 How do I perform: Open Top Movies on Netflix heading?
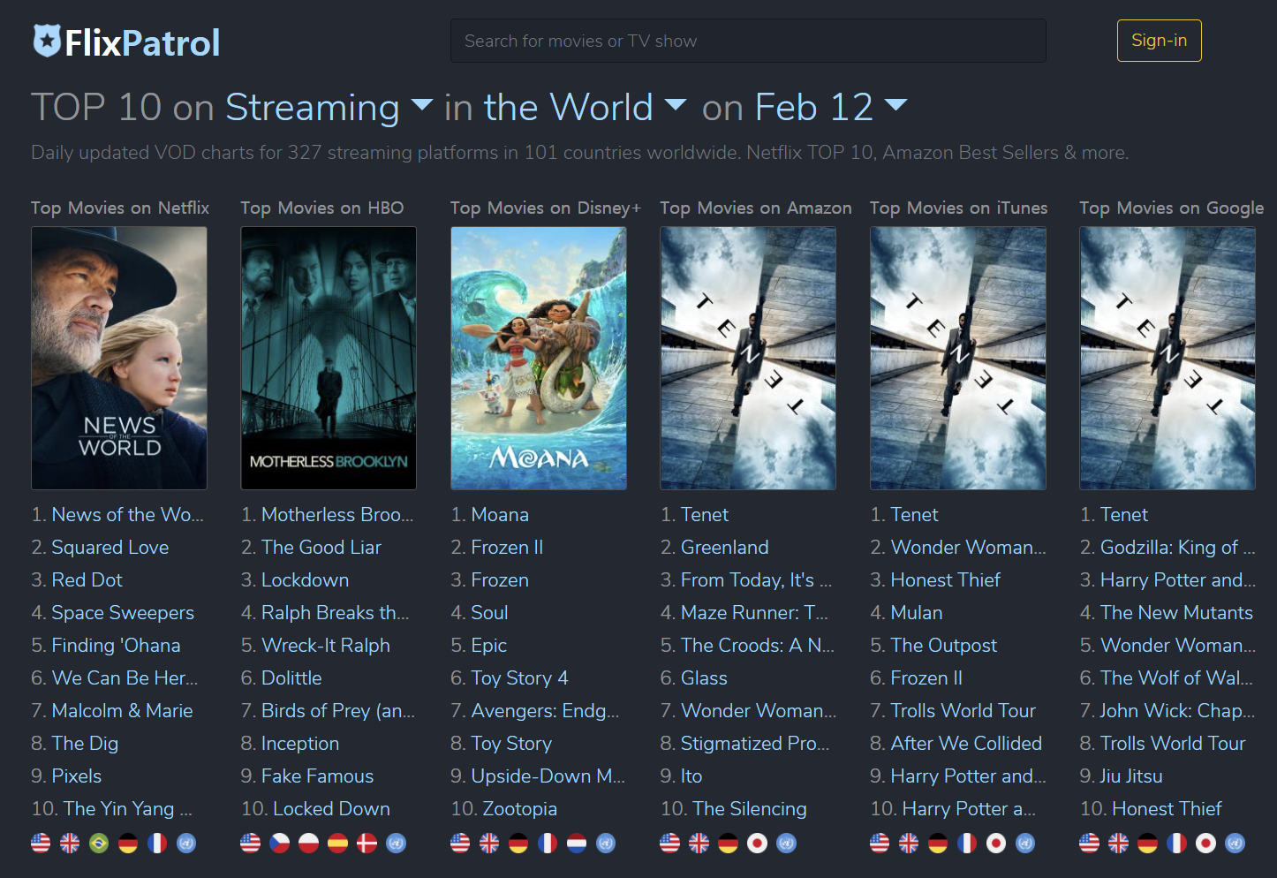coord(120,208)
